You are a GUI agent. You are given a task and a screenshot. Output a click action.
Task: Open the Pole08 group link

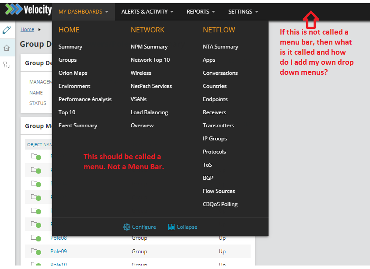click(x=59, y=238)
